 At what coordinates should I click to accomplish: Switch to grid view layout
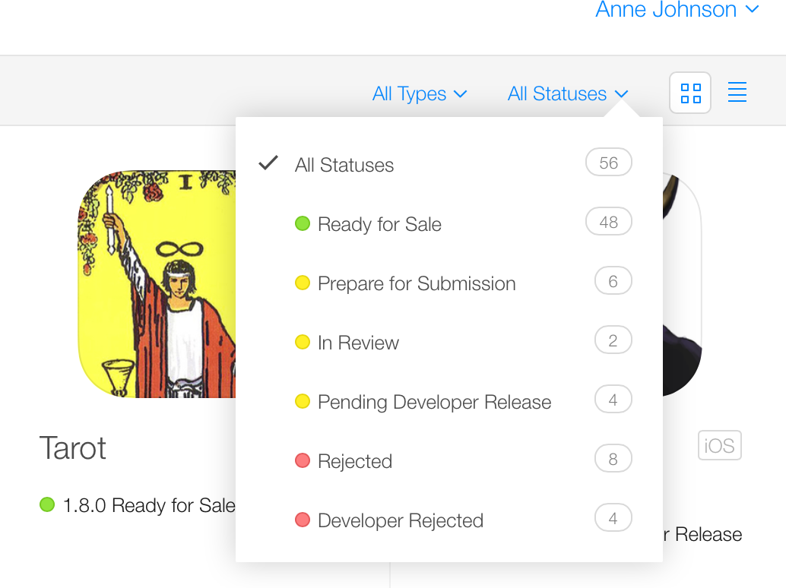click(x=690, y=93)
